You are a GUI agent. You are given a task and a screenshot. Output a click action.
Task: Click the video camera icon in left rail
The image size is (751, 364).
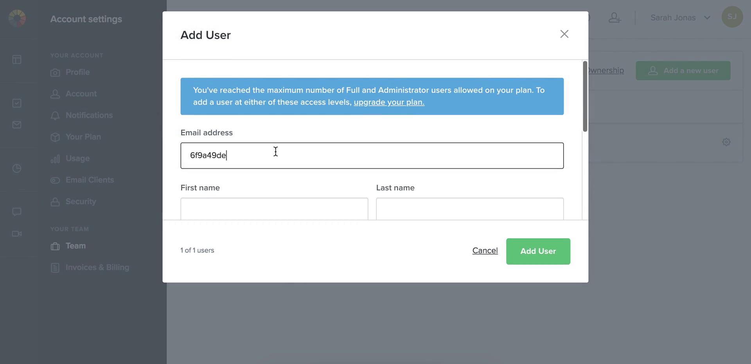point(17,234)
